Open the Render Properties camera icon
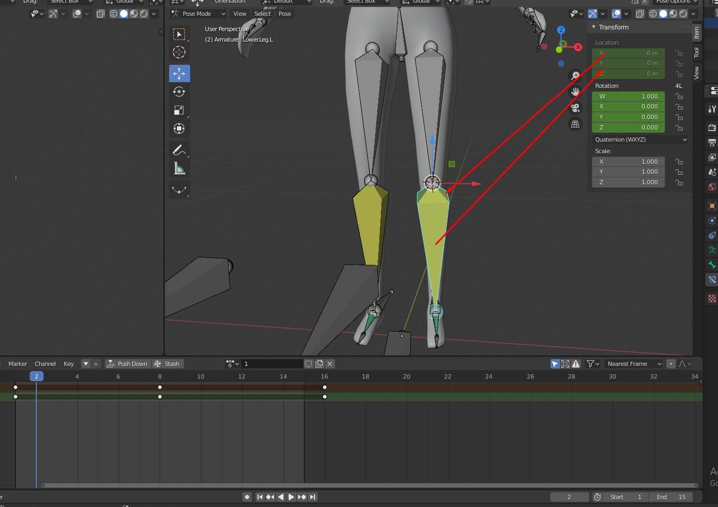The image size is (718, 507). pos(712,127)
